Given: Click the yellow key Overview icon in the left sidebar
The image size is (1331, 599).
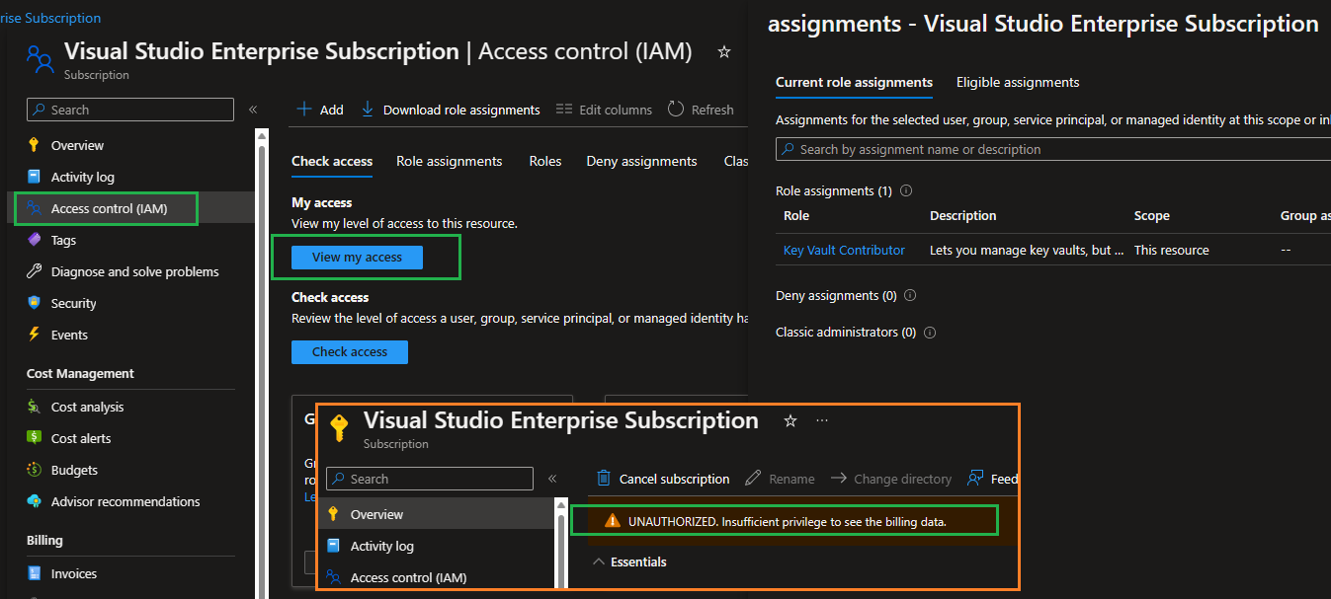Looking at the screenshot, I should [x=34, y=145].
